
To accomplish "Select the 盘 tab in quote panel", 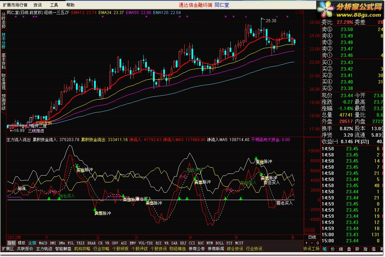I will pos(349,249).
